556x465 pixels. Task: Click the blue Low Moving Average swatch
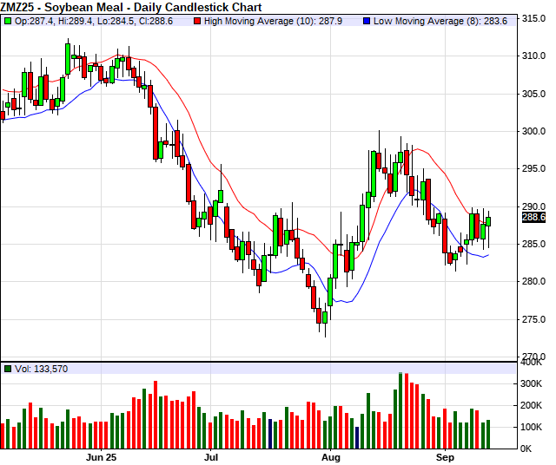366,19
